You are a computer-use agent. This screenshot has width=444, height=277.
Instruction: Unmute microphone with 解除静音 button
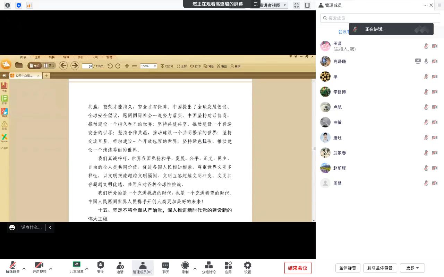point(12,266)
